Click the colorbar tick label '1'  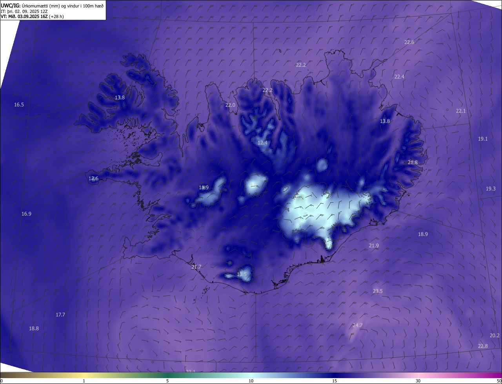click(84, 381)
